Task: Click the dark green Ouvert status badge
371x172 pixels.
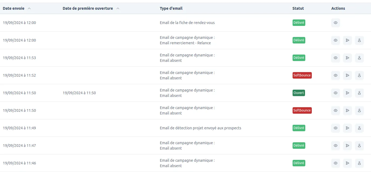Action: [x=299, y=93]
